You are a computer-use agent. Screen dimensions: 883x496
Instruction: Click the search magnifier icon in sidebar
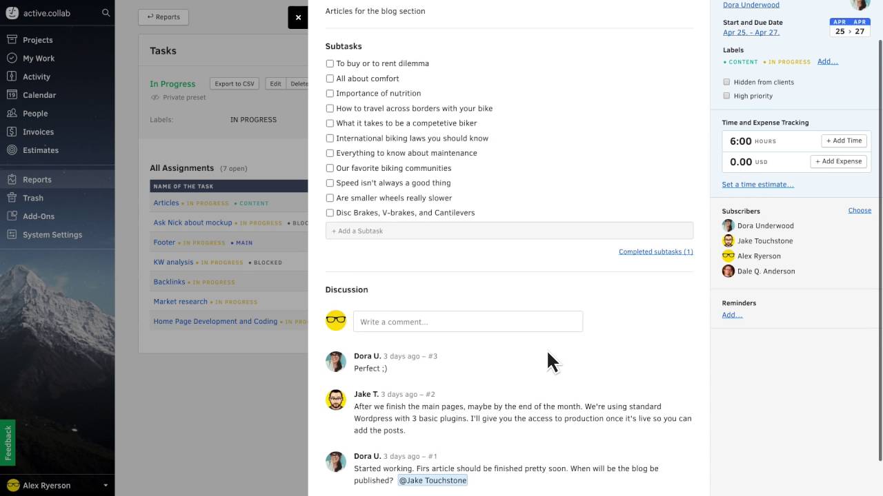106,12
